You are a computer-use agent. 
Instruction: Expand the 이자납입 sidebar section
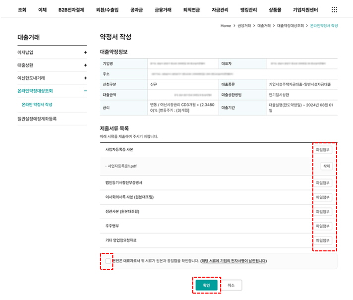click(x=85, y=52)
